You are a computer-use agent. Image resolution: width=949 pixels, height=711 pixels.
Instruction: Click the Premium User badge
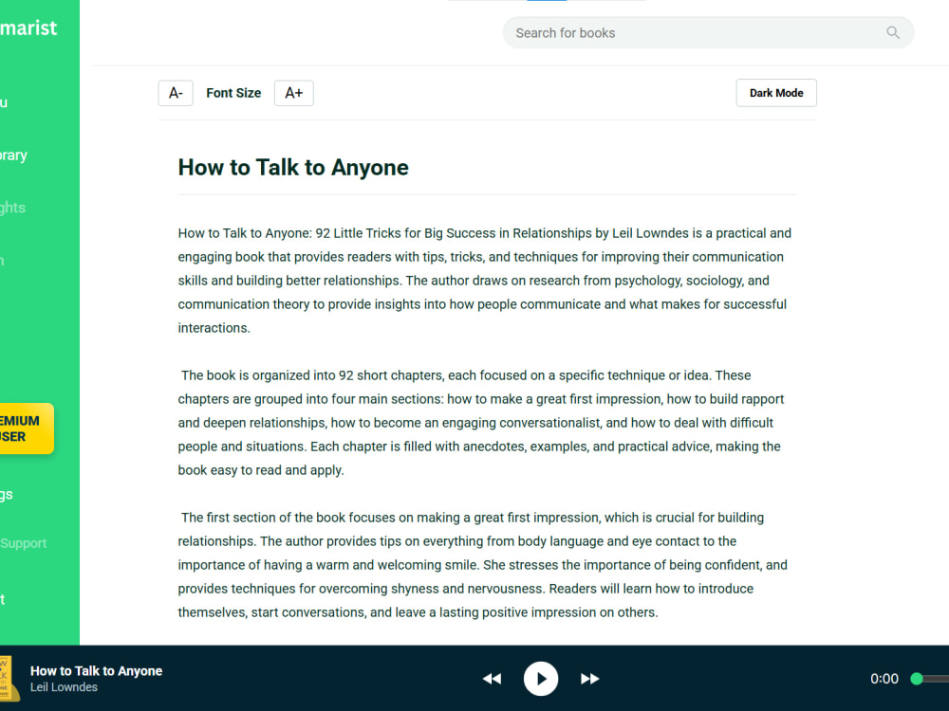[25, 428]
